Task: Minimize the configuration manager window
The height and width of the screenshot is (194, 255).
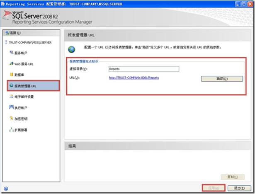Action: (238, 4)
